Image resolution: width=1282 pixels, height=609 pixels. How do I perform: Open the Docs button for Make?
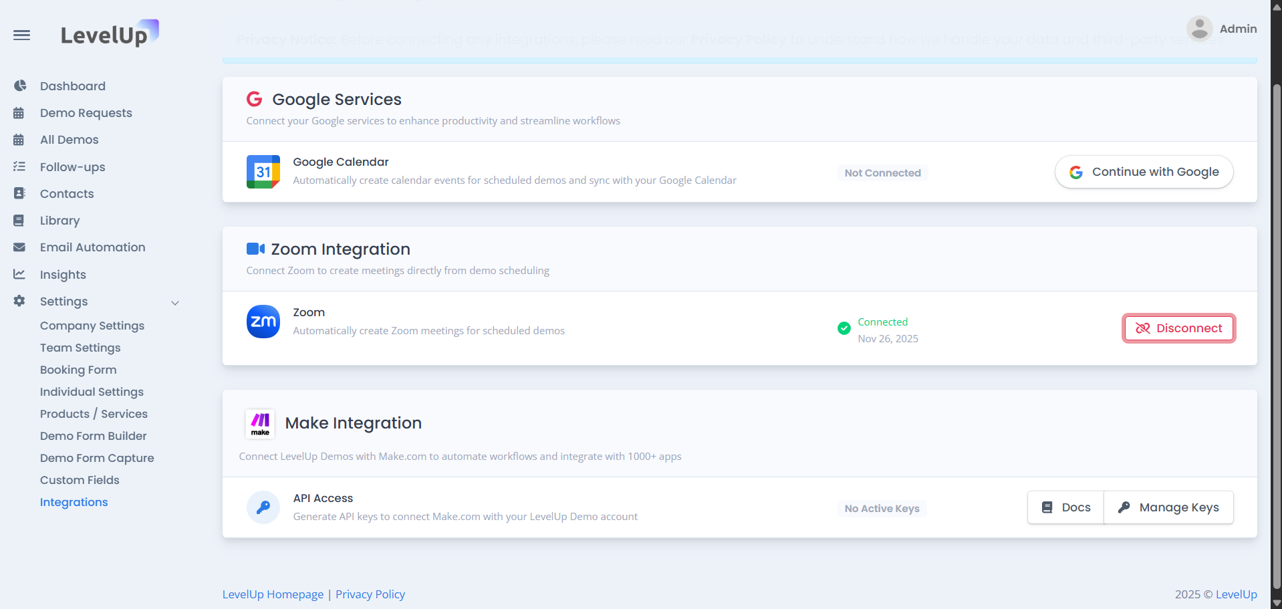1065,507
